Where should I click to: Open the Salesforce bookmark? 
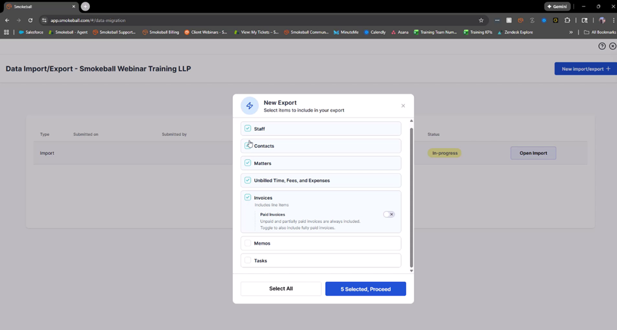31,32
